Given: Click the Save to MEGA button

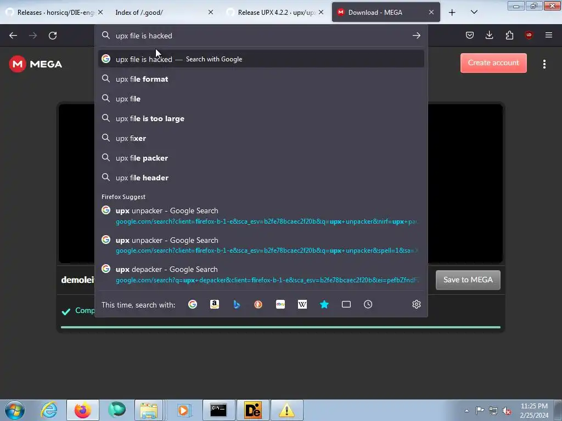Looking at the screenshot, I should coord(468,280).
